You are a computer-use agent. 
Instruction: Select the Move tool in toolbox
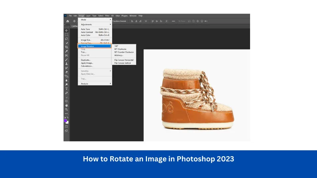tap(66, 30)
